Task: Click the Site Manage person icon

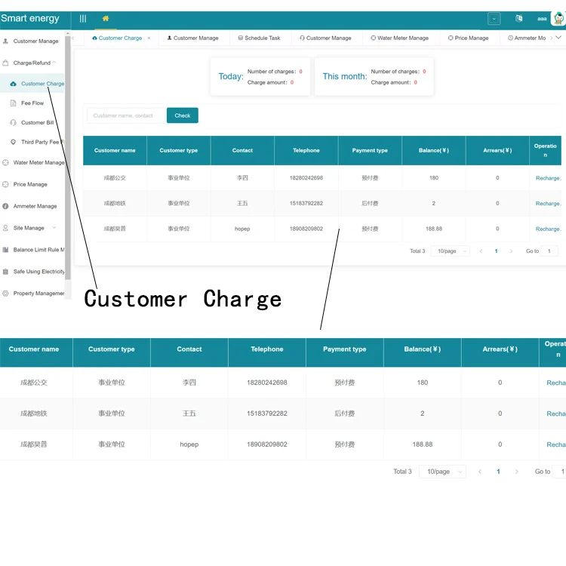Action: click(x=5, y=228)
